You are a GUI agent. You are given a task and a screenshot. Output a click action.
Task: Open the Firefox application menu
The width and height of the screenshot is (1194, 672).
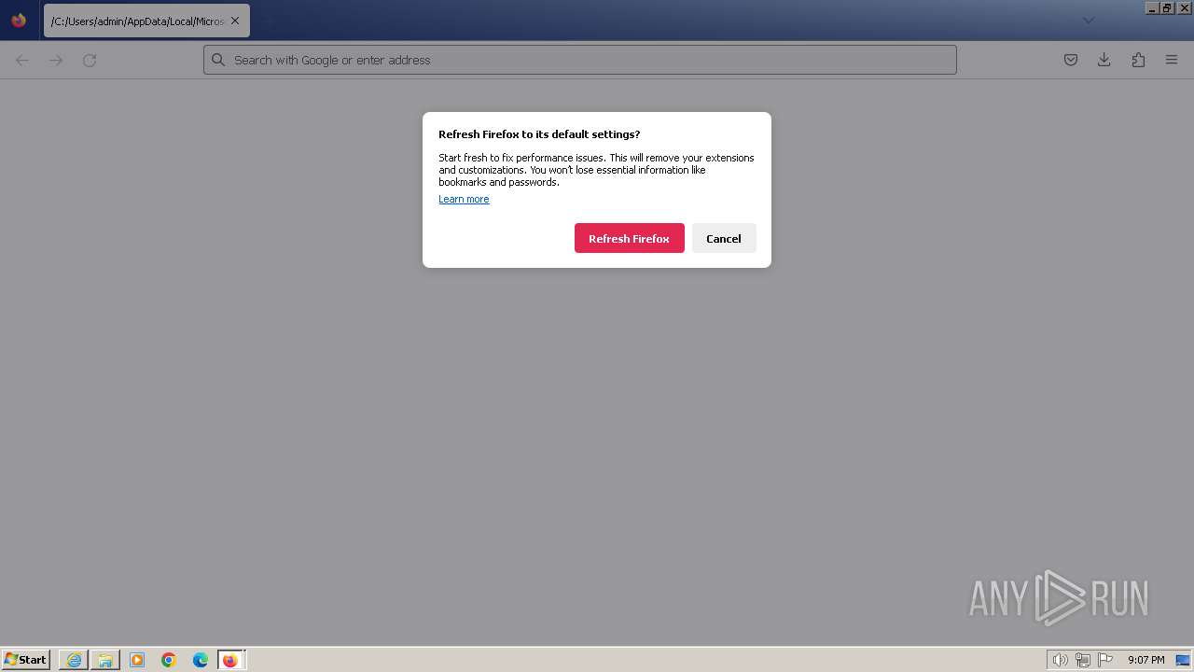(x=1172, y=60)
